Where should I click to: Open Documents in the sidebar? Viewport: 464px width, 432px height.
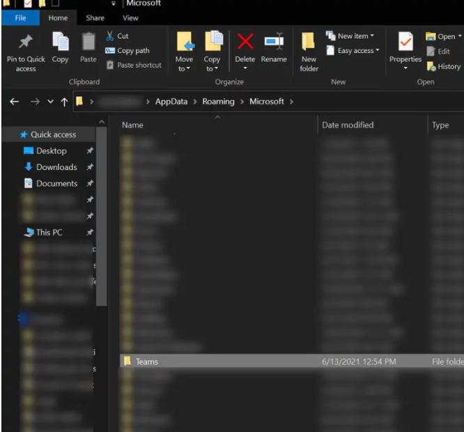click(x=51, y=183)
